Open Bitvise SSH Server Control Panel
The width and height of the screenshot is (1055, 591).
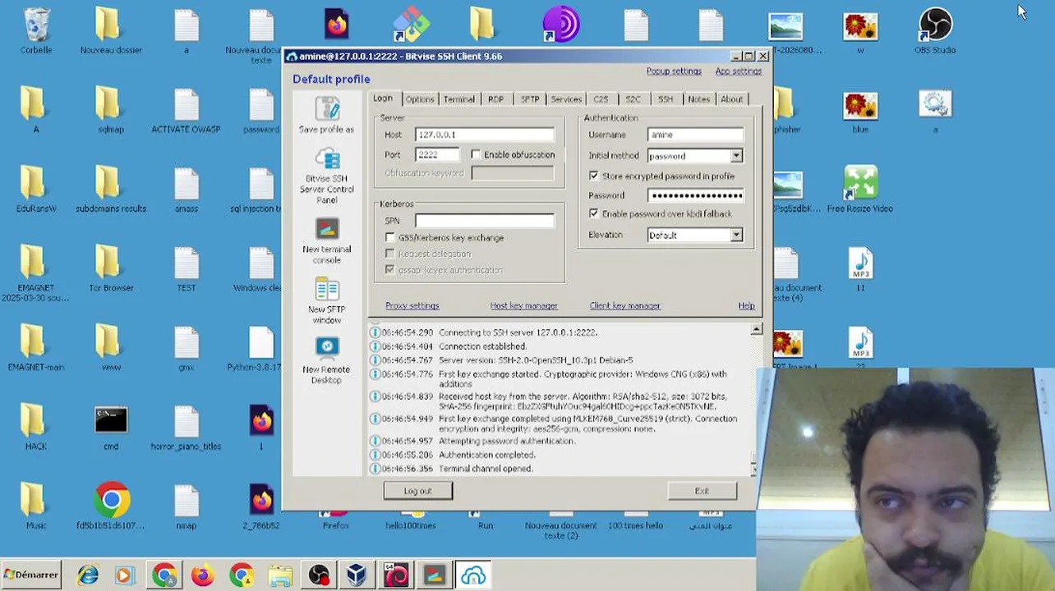coord(326,176)
